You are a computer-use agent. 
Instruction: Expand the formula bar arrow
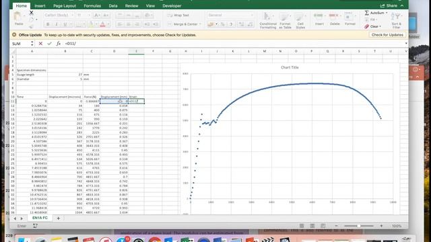406,44
